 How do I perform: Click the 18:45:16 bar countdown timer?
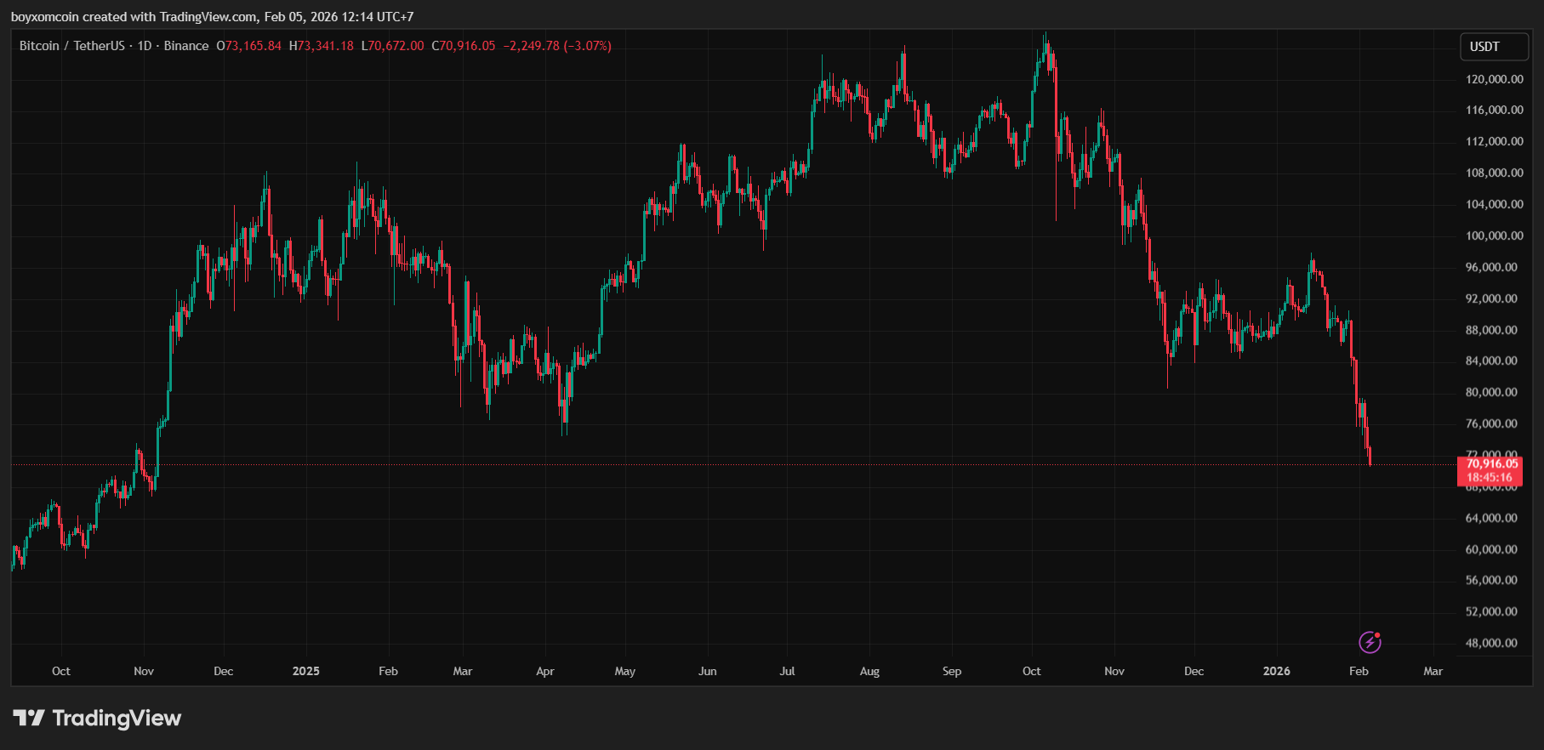pos(1491,478)
